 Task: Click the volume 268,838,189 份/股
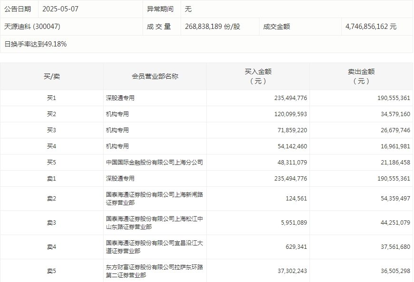[211, 27]
